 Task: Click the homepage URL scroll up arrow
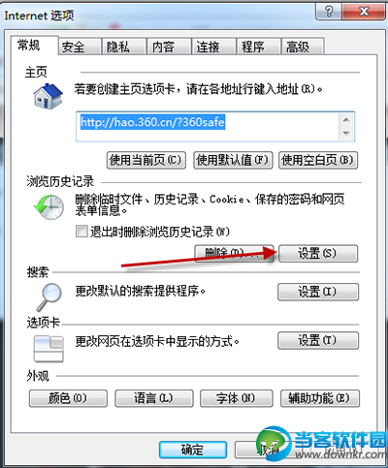click(346, 119)
